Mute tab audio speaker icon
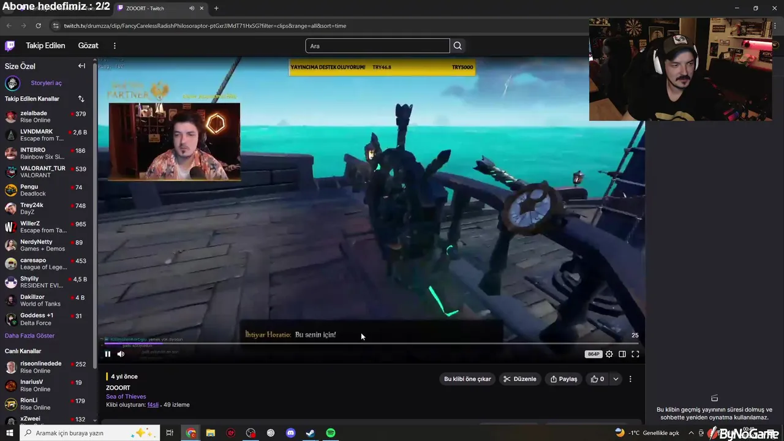This screenshot has width=784, height=441. (192, 8)
